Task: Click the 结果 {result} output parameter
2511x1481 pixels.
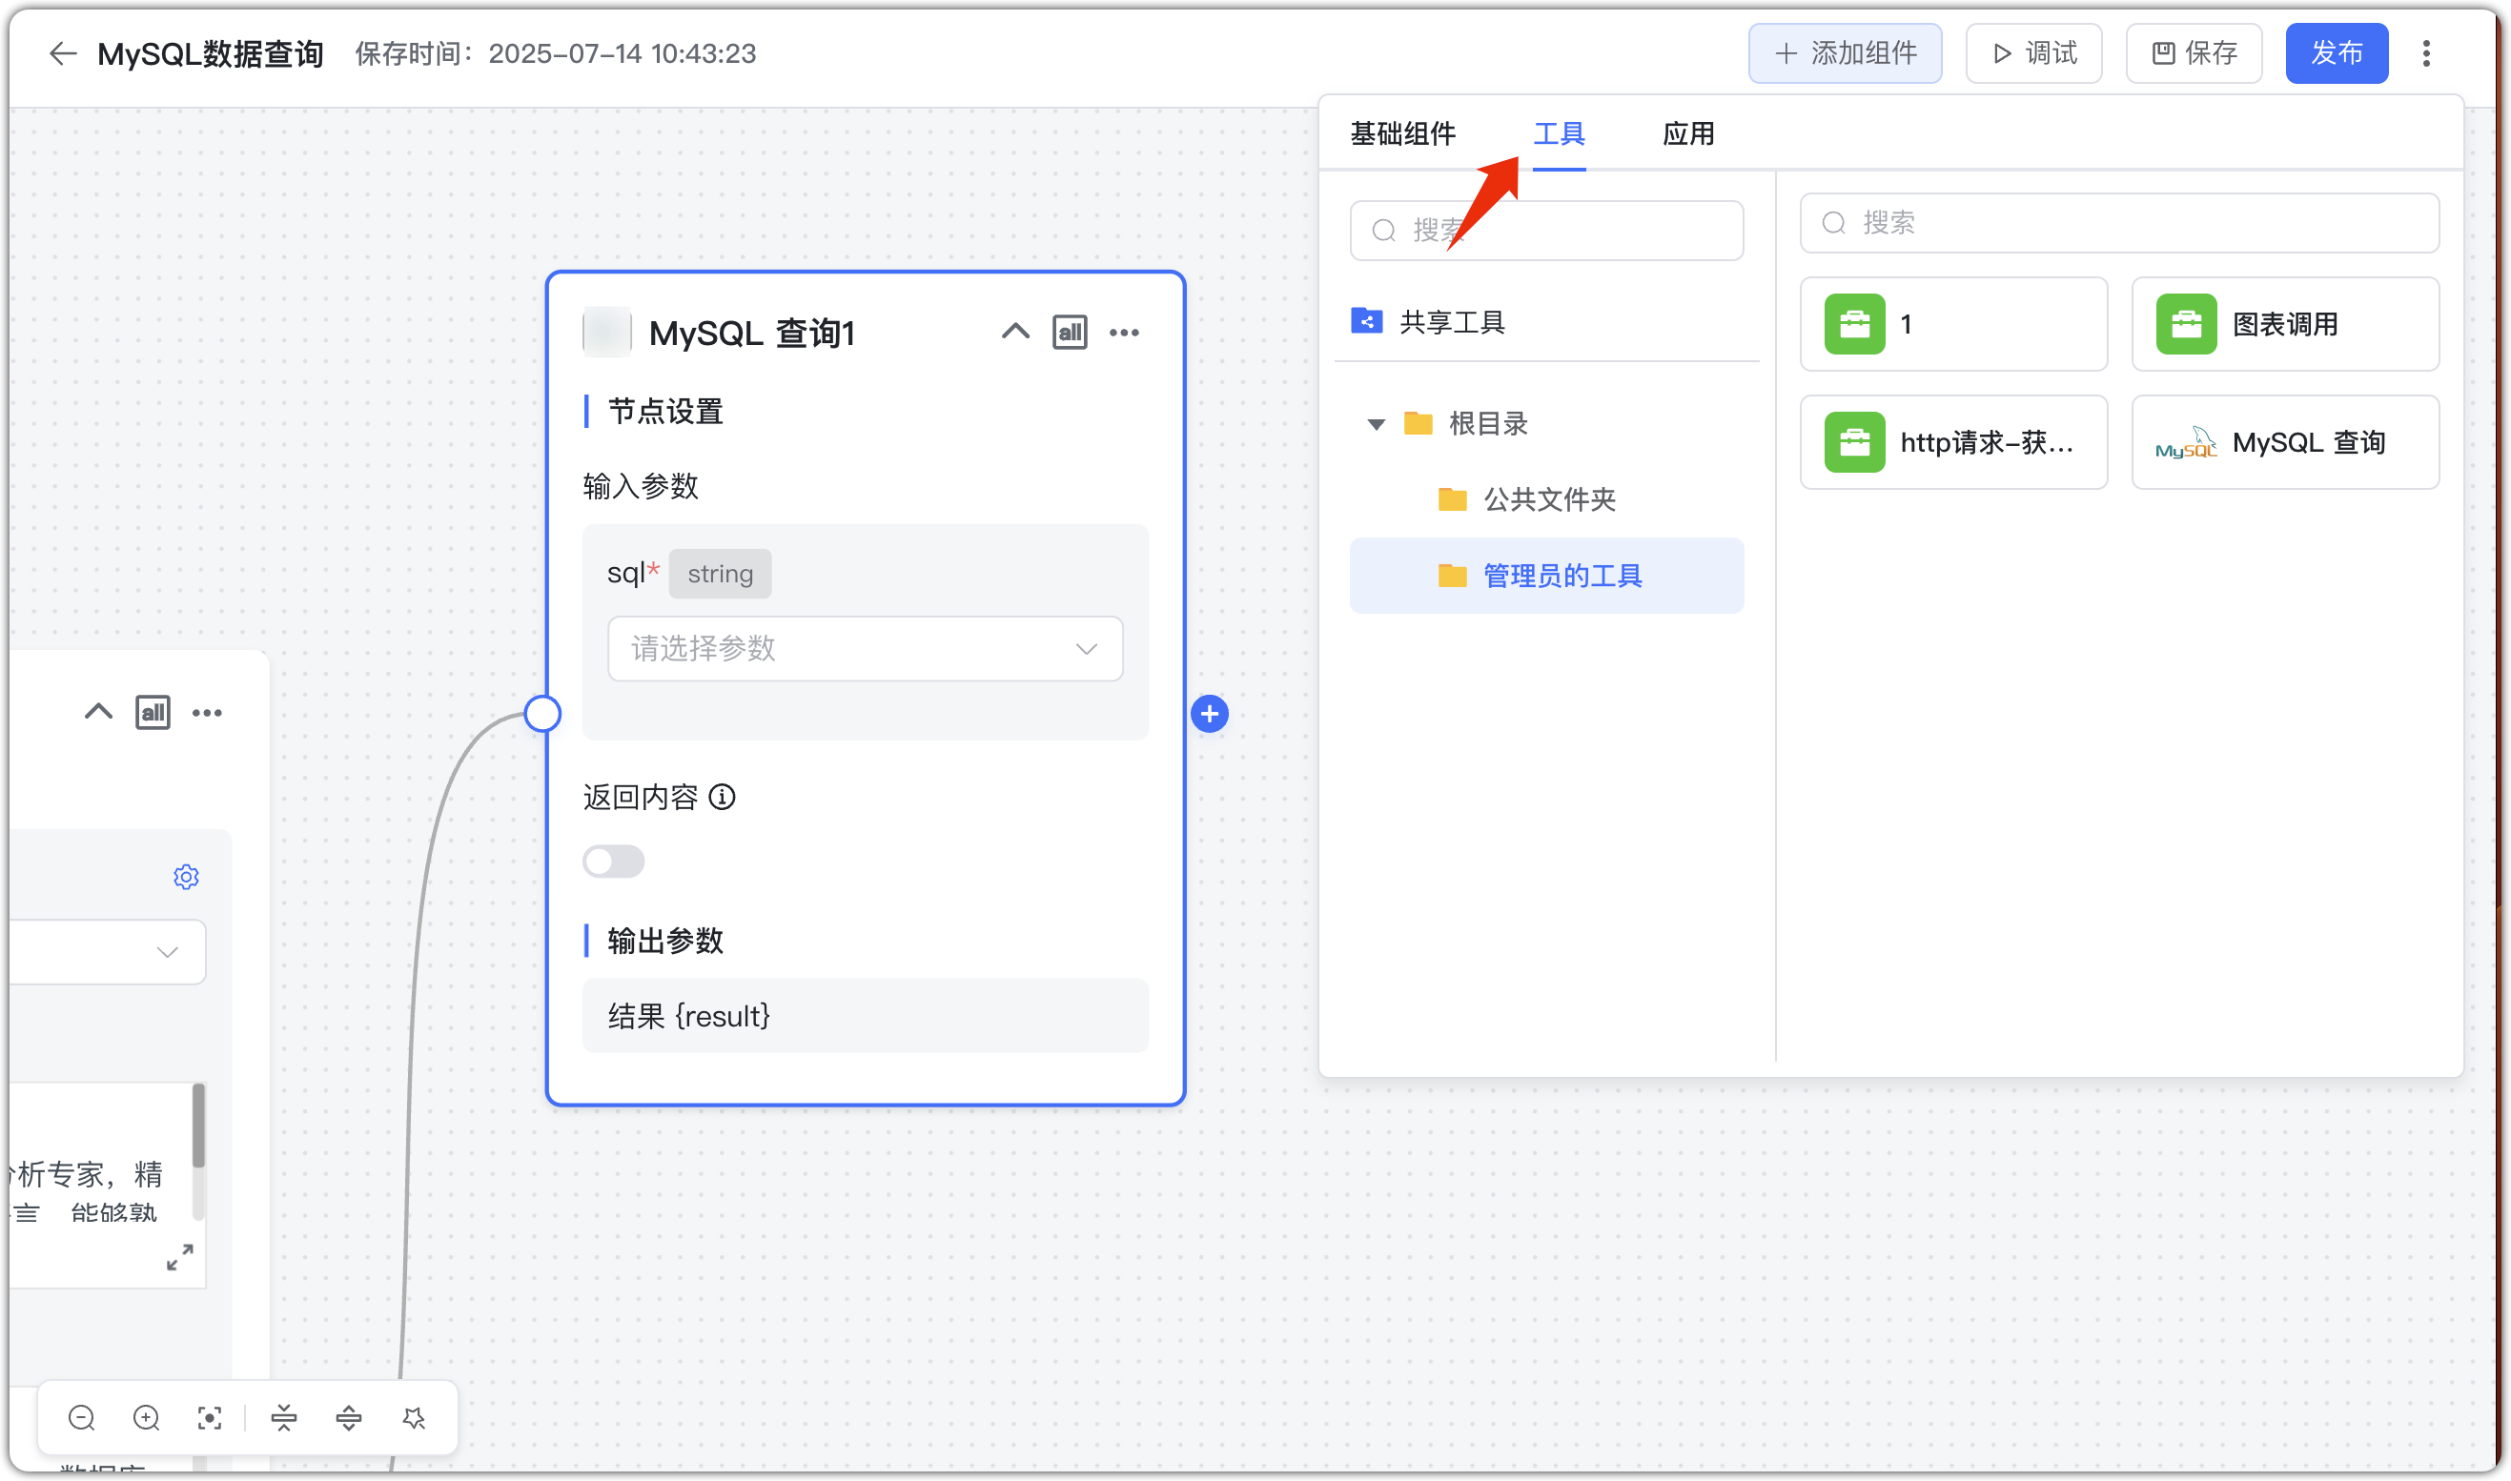Action: coord(865,1016)
